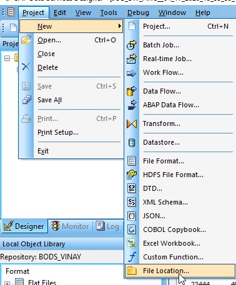This screenshot has height=285, width=236.
Task: Open the Window menu
Action: (172, 12)
